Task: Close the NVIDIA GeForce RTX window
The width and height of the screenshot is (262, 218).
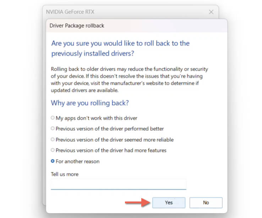Action: point(211,12)
